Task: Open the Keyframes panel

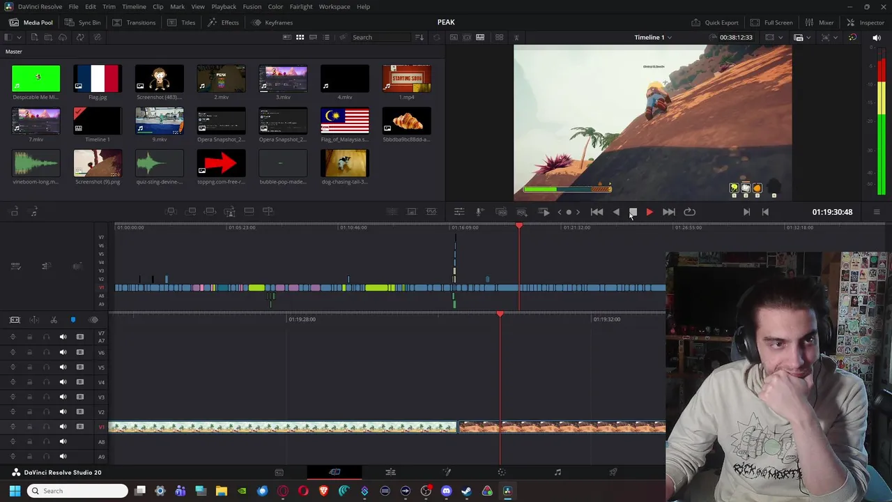Action: click(x=272, y=22)
